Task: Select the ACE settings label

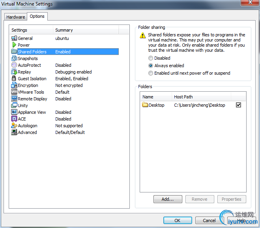Action: click(x=22, y=119)
